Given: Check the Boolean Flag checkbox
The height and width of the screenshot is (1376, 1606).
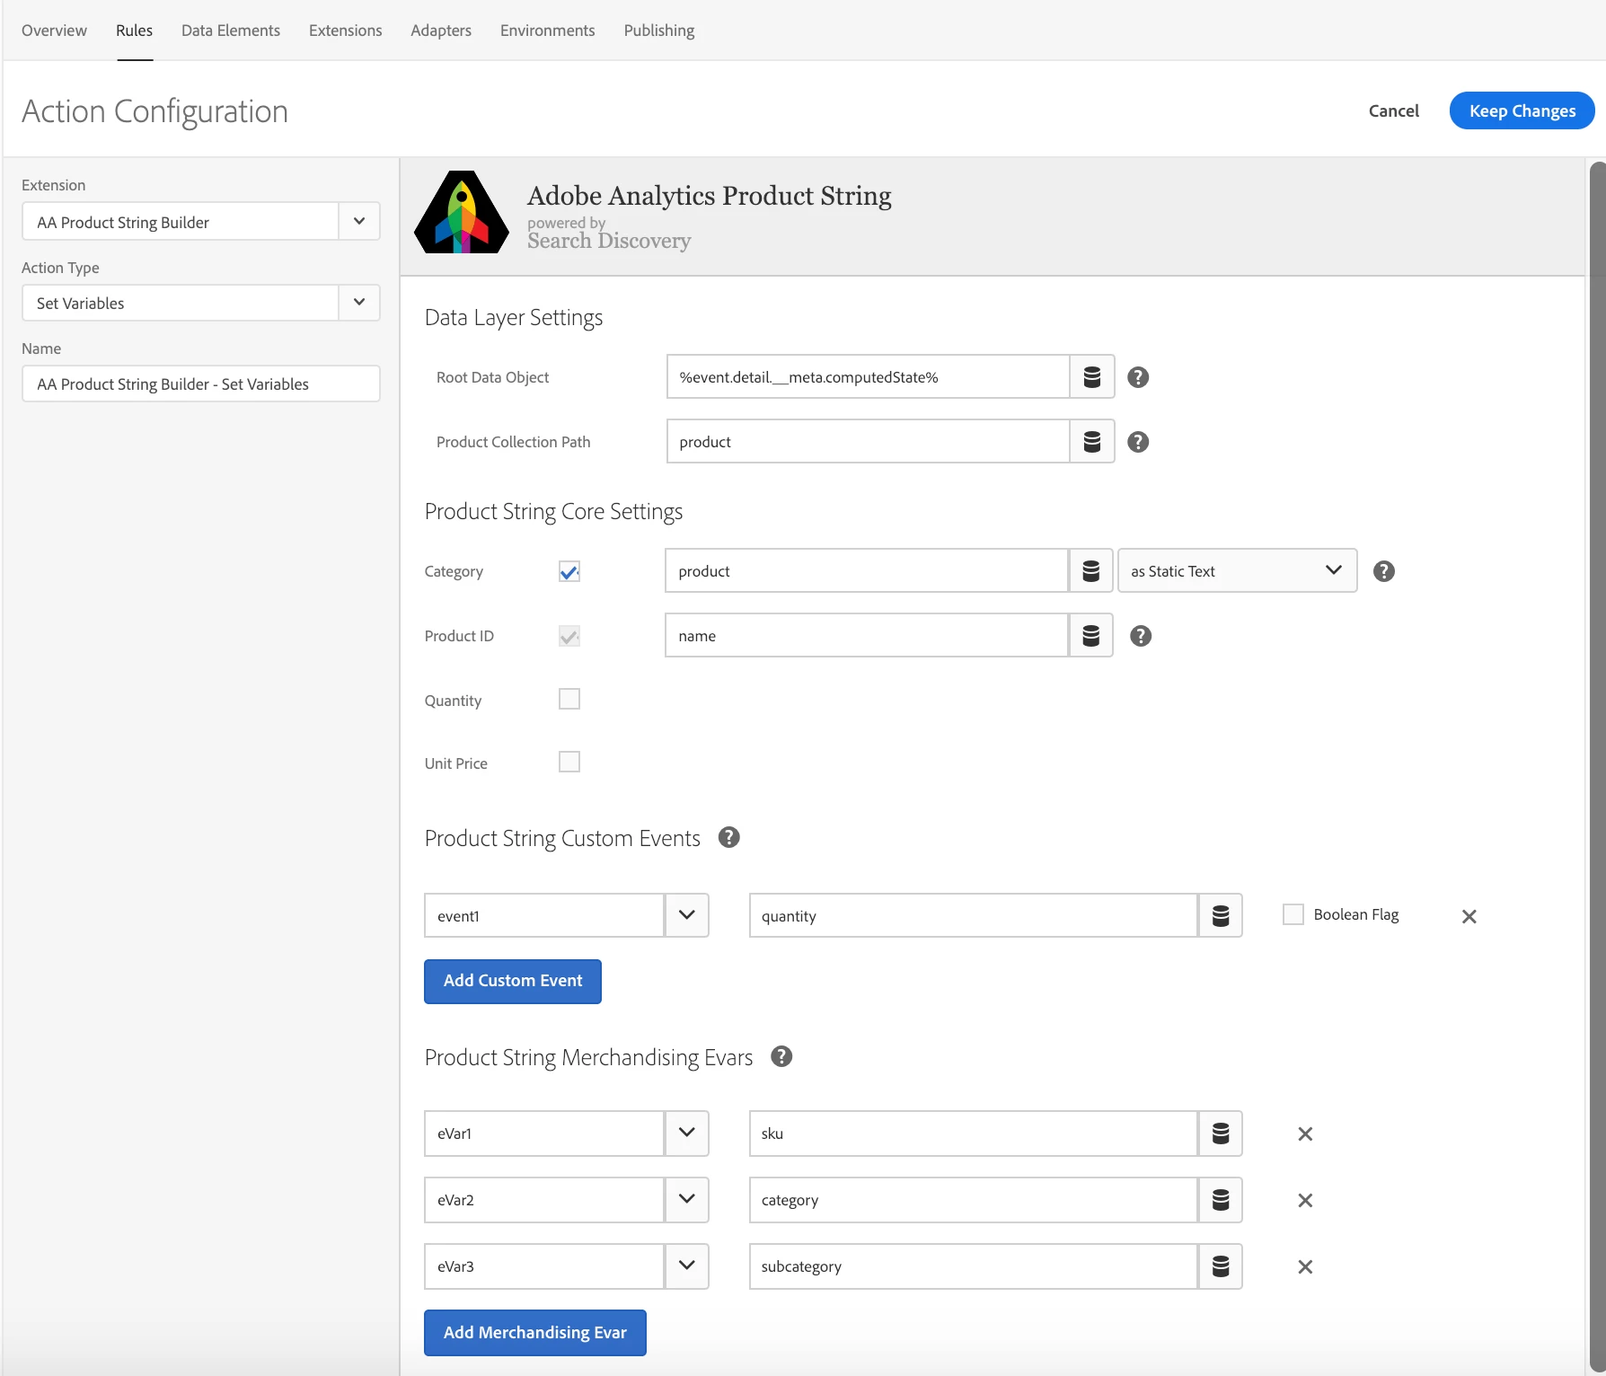Looking at the screenshot, I should 1293,914.
